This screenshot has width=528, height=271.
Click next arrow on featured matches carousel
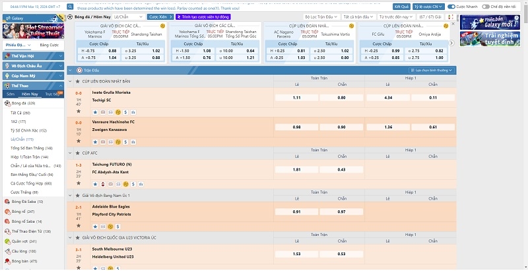[x=452, y=44]
